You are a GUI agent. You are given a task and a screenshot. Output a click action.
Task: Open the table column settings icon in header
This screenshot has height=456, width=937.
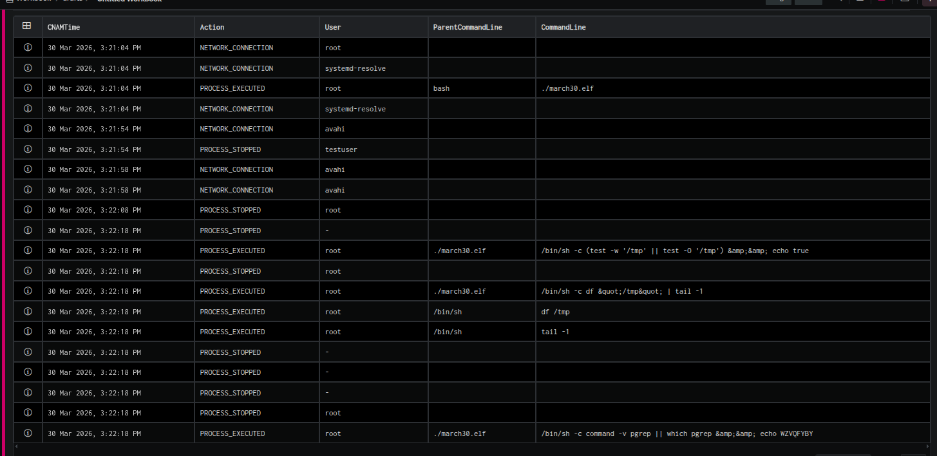(27, 26)
